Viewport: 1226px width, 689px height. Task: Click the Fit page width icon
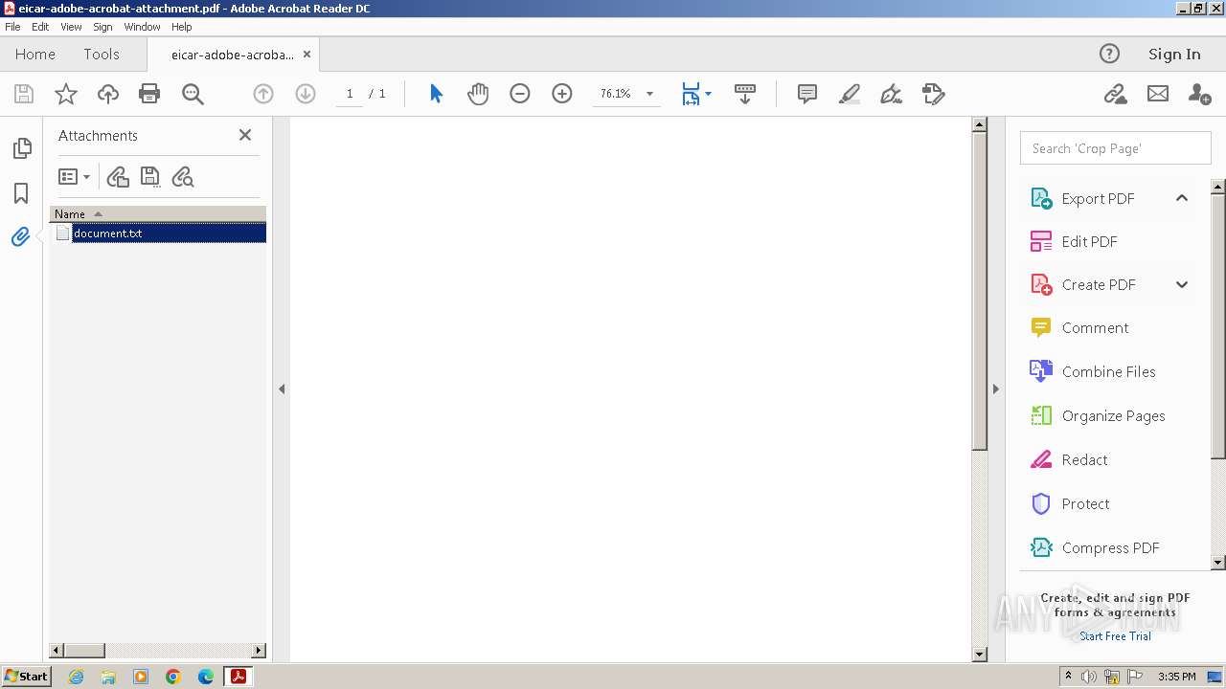click(x=691, y=94)
